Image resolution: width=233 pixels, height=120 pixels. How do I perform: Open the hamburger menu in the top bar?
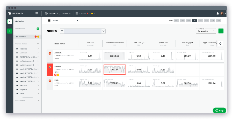(37, 13)
